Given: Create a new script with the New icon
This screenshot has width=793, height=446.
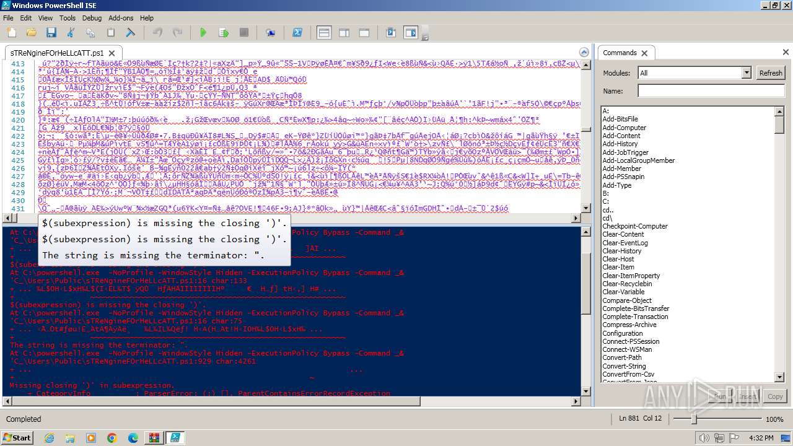Looking at the screenshot, I should coord(12,32).
